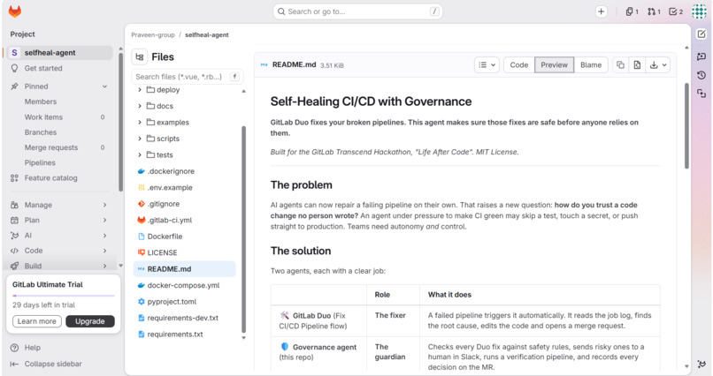This screenshot has width=713, height=376.
Task: Open Pipelines page
Action: [x=40, y=162]
